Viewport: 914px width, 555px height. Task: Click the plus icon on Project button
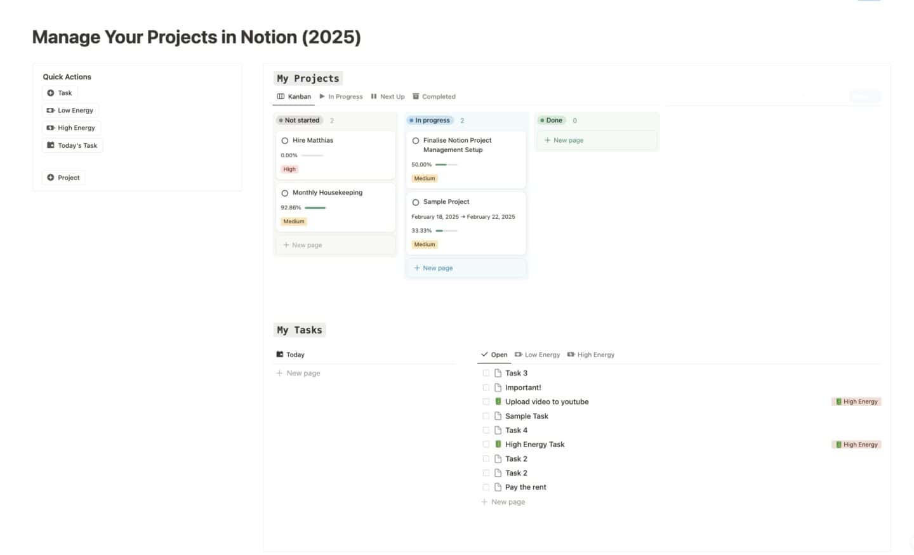(51, 178)
